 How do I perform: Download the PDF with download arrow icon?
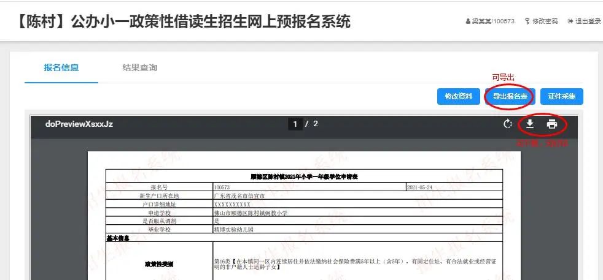click(530, 124)
